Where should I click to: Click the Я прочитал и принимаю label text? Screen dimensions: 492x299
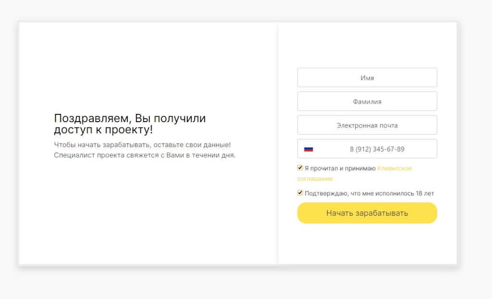point(340,168)
